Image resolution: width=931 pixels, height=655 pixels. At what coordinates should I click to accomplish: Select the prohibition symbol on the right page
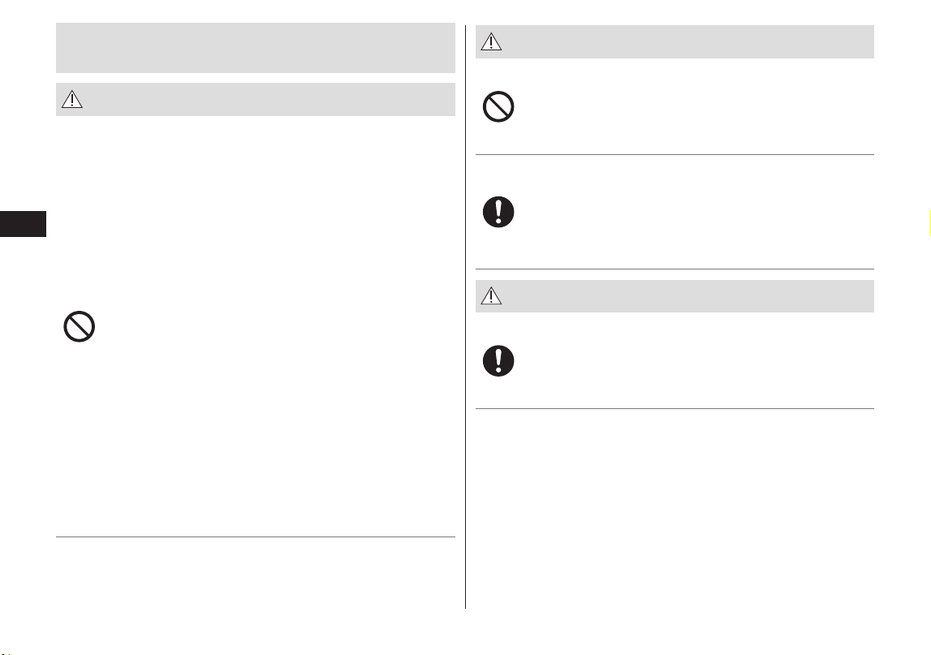pyautogui.click(x=498, y=107)
